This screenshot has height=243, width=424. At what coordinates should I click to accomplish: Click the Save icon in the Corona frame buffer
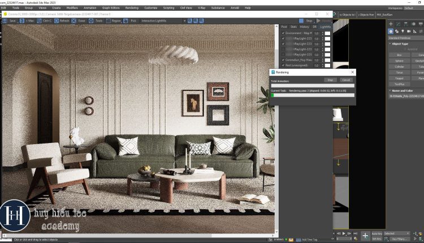click(5, 21)
